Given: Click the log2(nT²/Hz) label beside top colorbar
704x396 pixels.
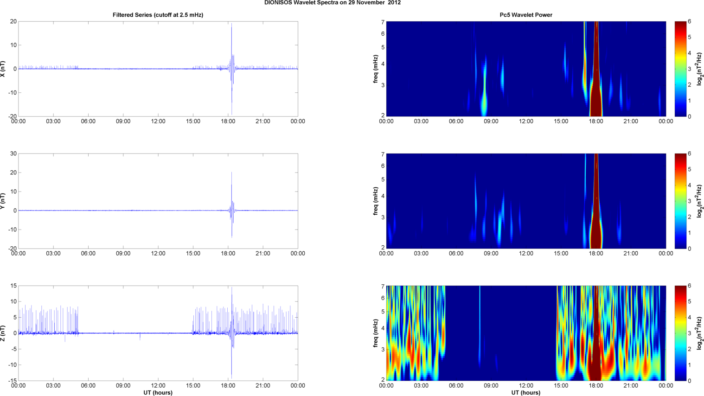Looking at the screenshot, I should 700,69.
